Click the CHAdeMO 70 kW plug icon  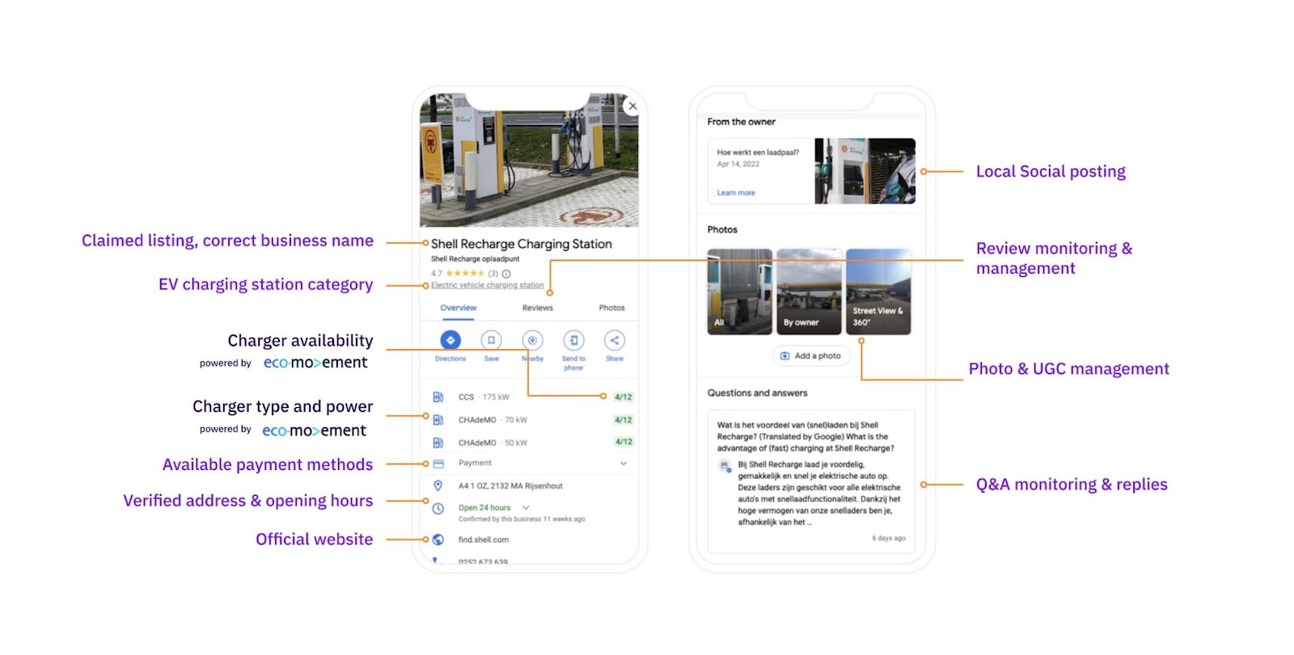(438, 420)
